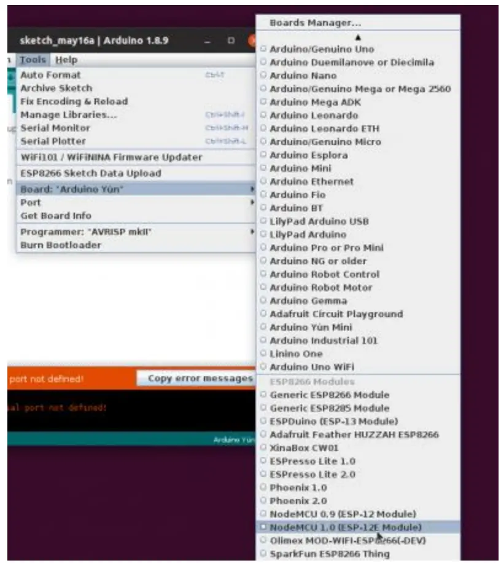Select Generic ESP8285 Module
501x563 pixels.
click(x=358, y=408)
